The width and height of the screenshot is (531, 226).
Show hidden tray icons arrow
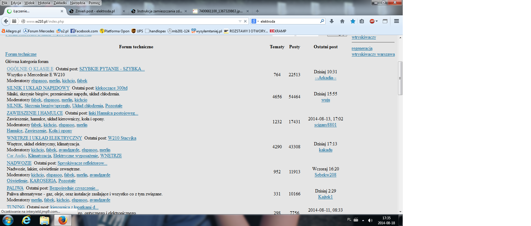(363, 220)
